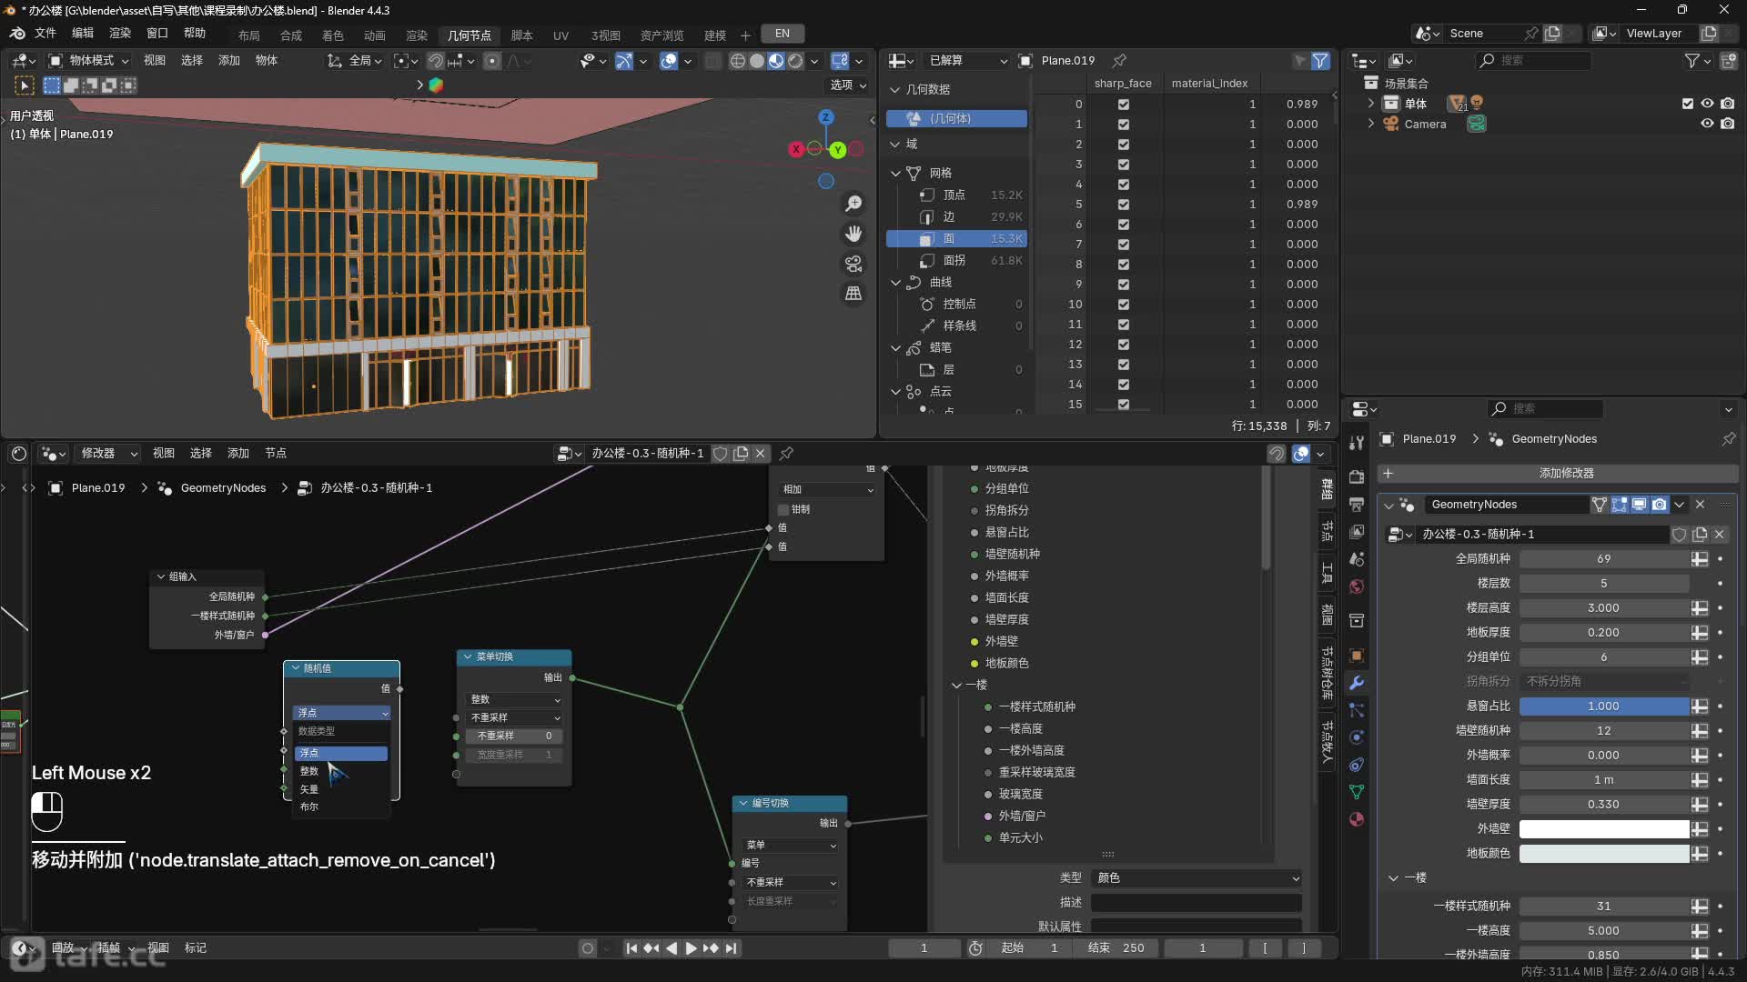Screen dimensions: 1747x982
Task: Open the 帮助 menu
Action: (x=195, y=33)
